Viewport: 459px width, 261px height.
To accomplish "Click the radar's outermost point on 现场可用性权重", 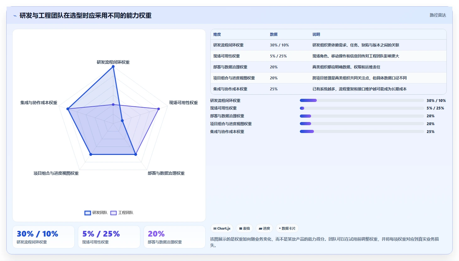I will point(159,109).
